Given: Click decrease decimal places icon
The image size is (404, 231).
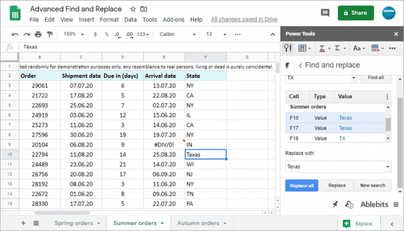Looking at the screenshot, I should pos(117,35).
